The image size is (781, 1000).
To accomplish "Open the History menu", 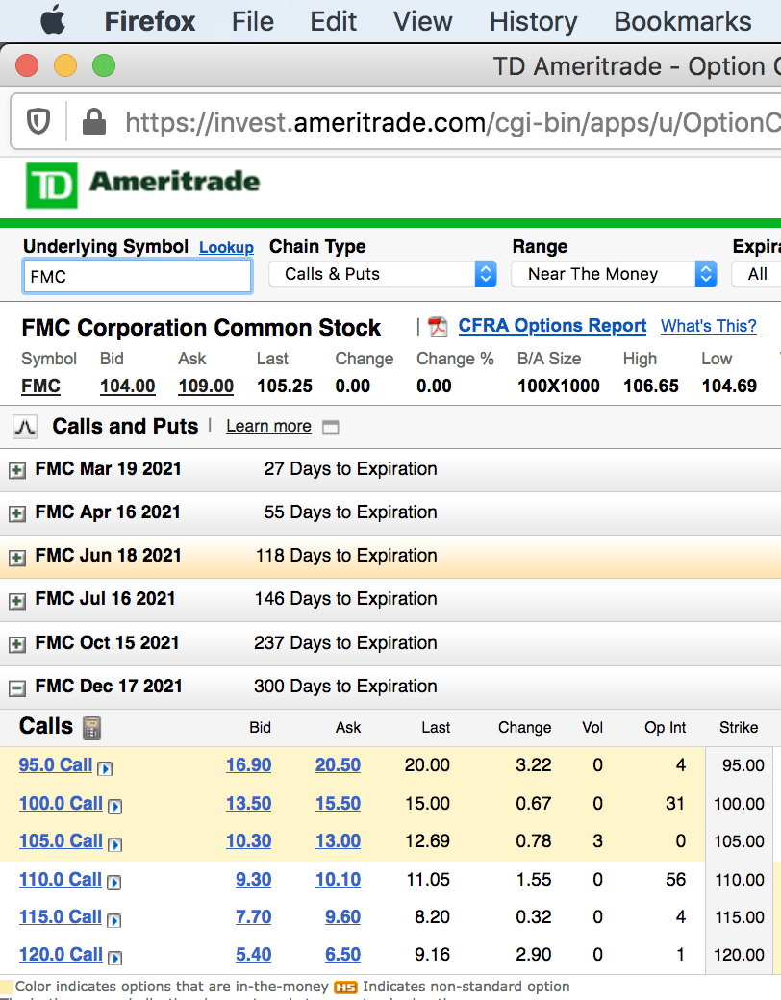I will tap(534, 22).
